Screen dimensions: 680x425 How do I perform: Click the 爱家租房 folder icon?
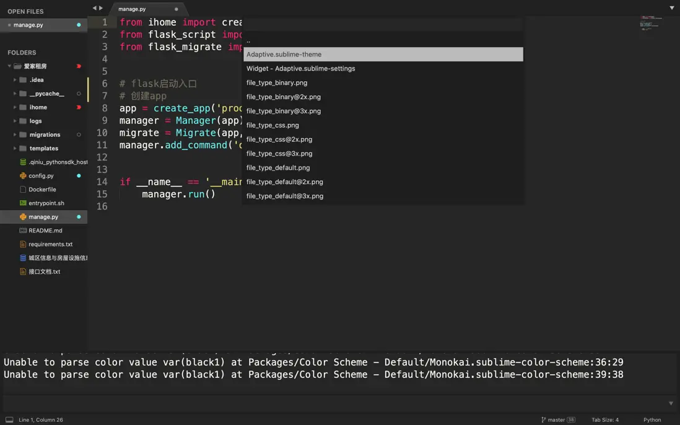click(17, 66)
